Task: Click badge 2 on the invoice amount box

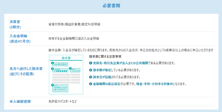Action: tap(52, 69)
